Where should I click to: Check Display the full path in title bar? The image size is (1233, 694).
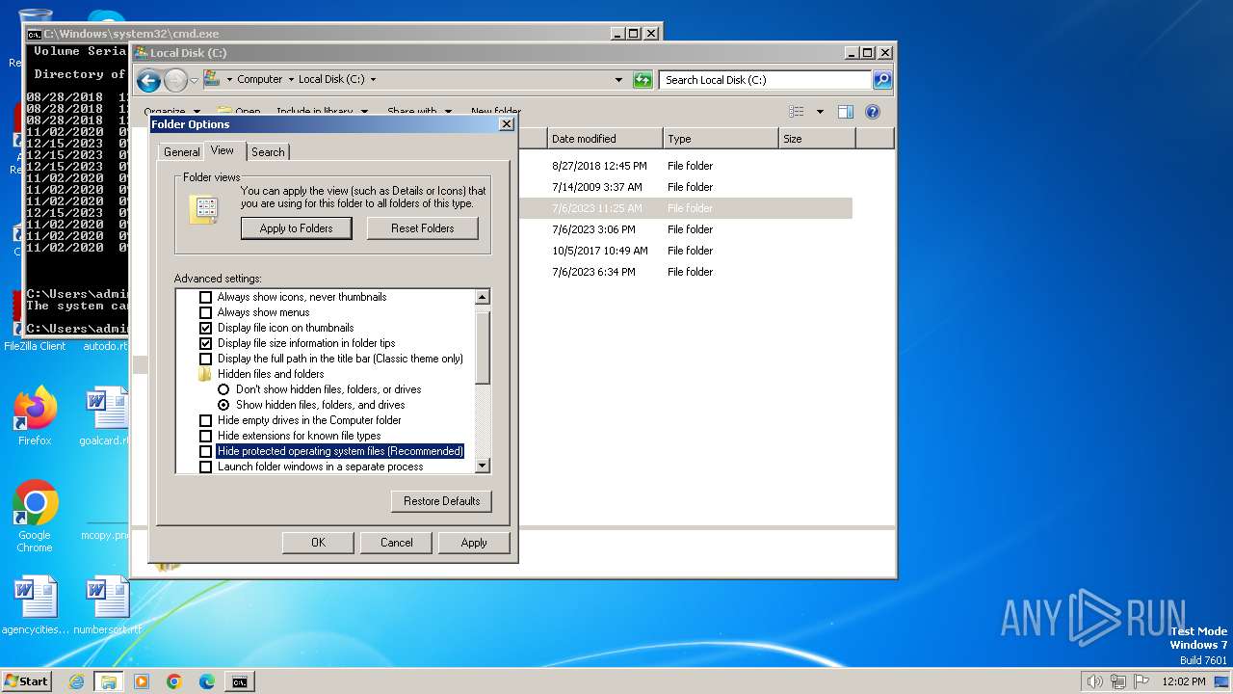(x=205, y=359)
